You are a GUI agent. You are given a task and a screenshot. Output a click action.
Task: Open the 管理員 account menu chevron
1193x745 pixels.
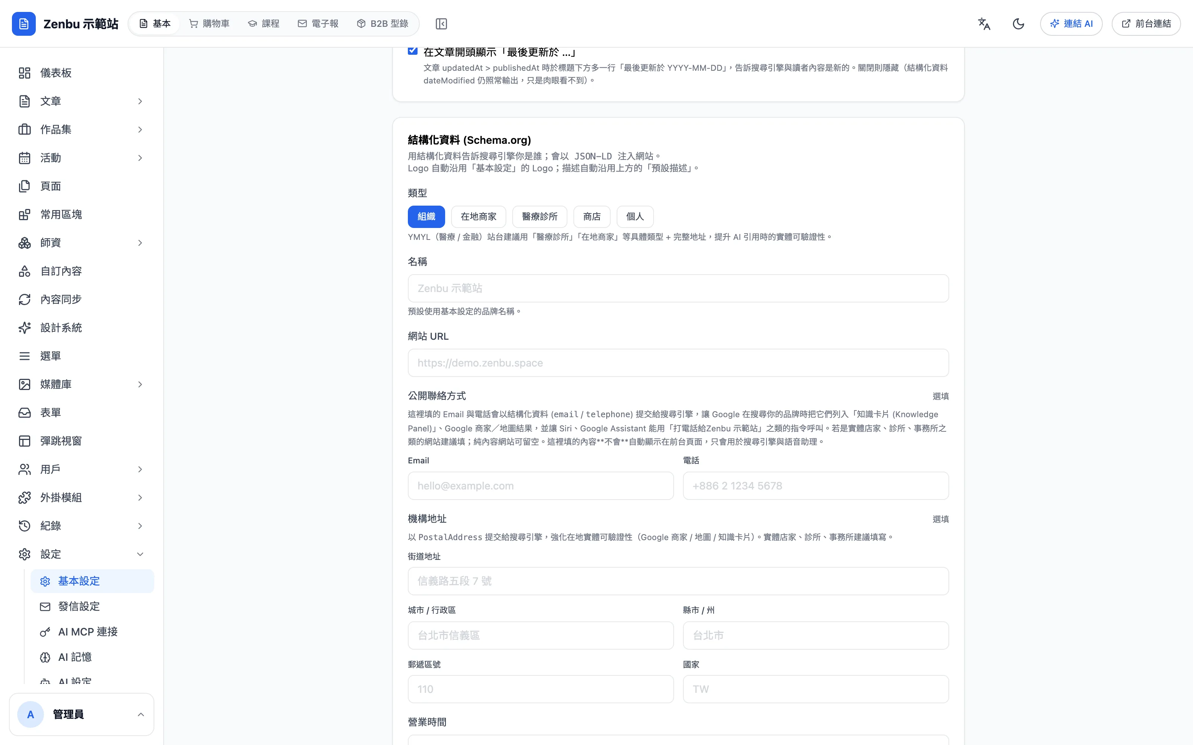click(x=141, y=714)
